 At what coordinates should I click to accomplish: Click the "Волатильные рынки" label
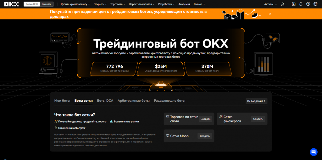point(126,121)
